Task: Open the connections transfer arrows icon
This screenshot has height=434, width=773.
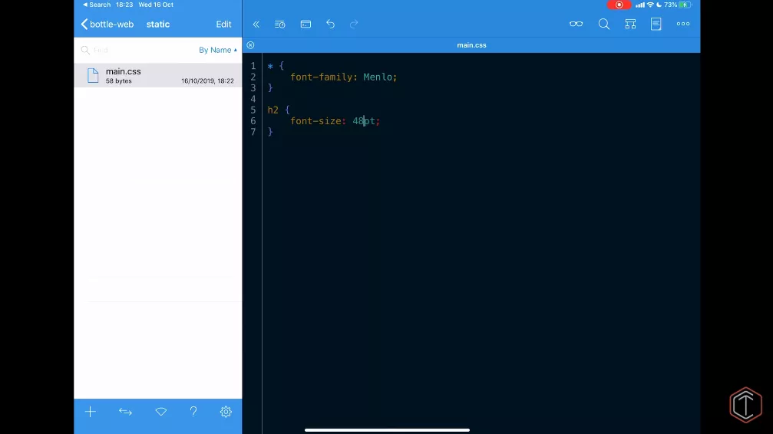Action: pyautogui.click(x=125, y=412)
